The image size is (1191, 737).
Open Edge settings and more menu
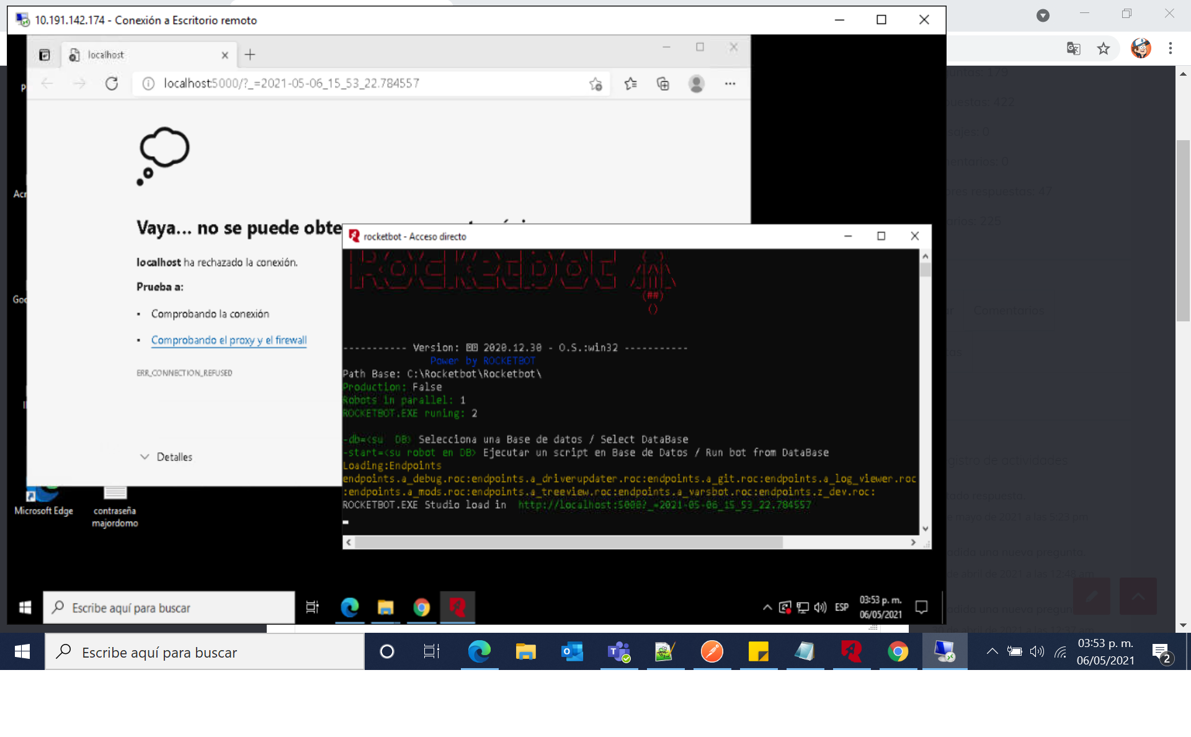(730, 84)
